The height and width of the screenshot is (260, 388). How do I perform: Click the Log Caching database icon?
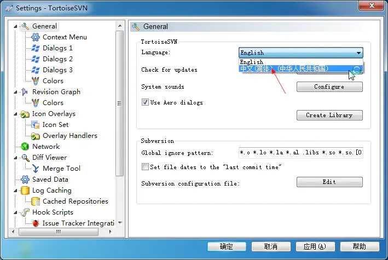point(25,190)
